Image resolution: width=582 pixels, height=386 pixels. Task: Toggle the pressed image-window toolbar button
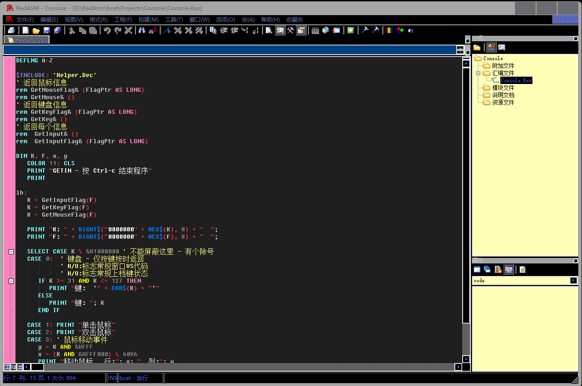tap(280, 30)
